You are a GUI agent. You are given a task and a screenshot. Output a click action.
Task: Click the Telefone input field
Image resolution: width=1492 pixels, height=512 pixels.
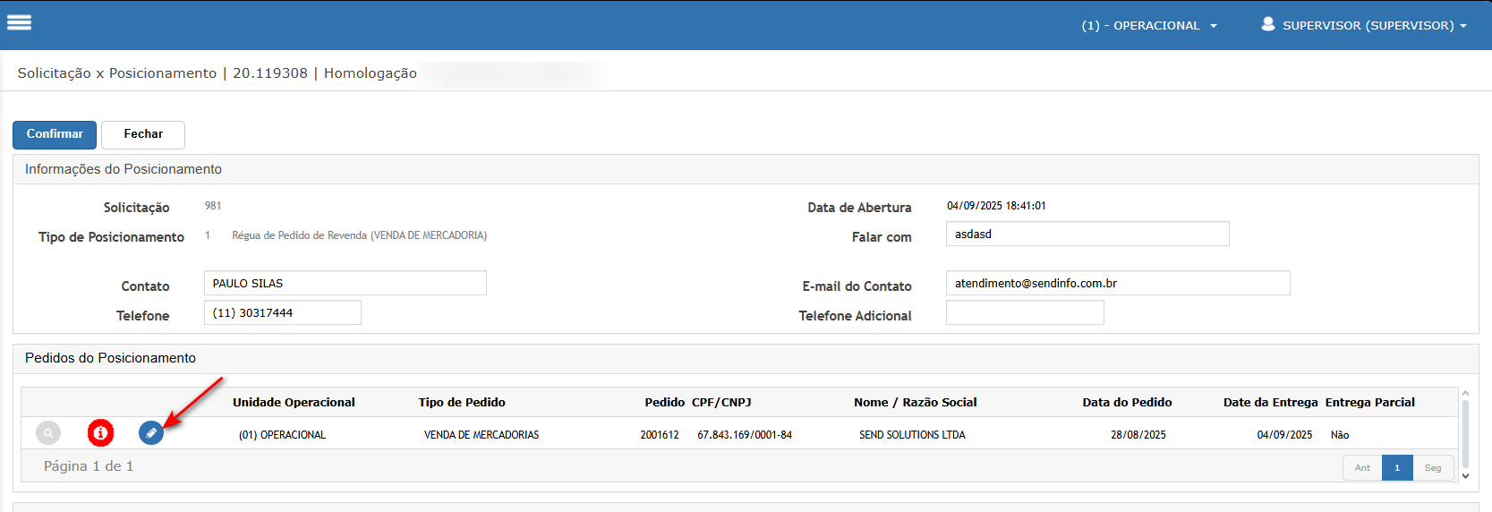pos(282,312)
